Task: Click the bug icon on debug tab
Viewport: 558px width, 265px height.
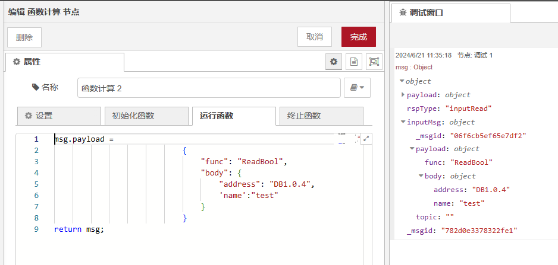Action: [402, 12]
